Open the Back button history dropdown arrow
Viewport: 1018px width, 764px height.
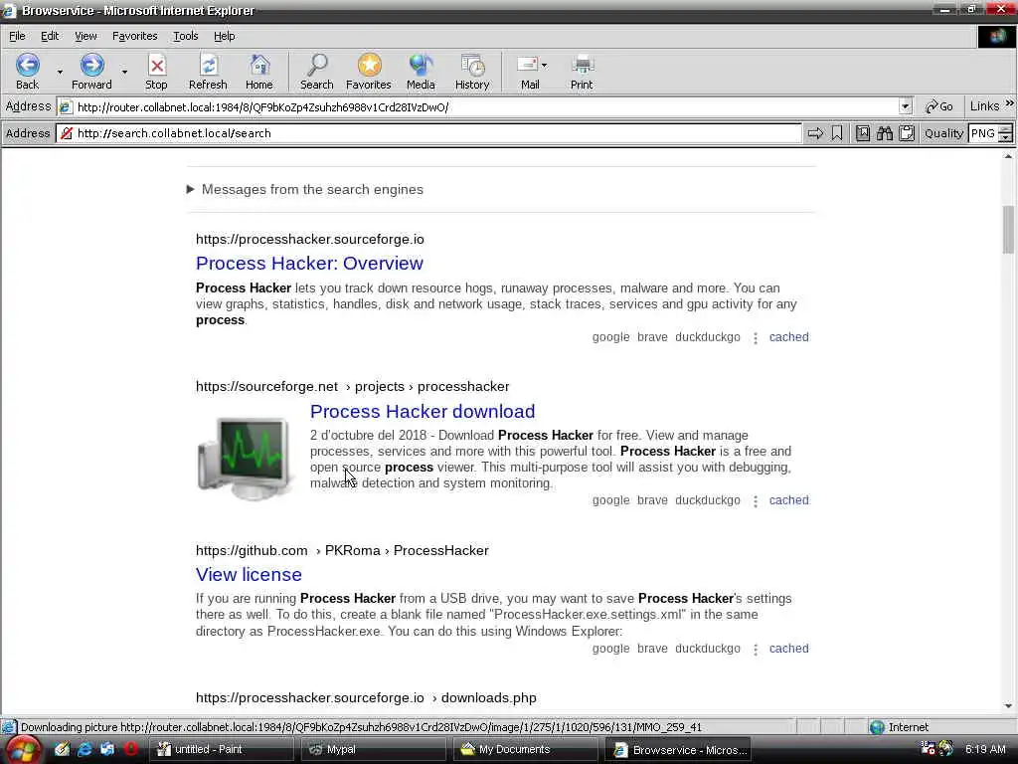(60, 72)
